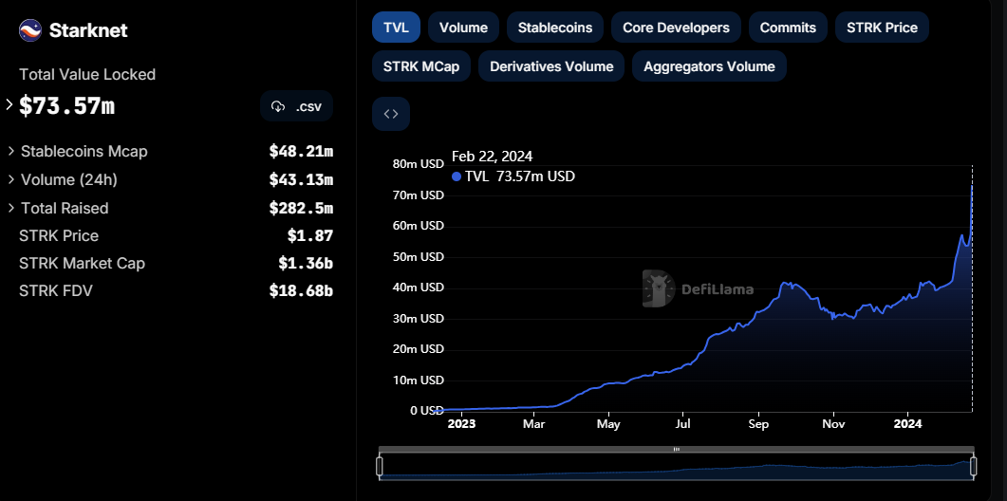Expand the Volume (24h) row
This screenshot has width=1007, height=501.
11,179
